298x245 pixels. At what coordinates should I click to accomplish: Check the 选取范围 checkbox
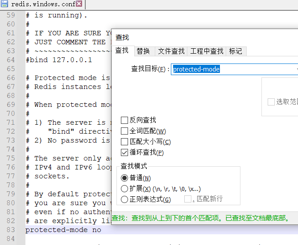271,102
